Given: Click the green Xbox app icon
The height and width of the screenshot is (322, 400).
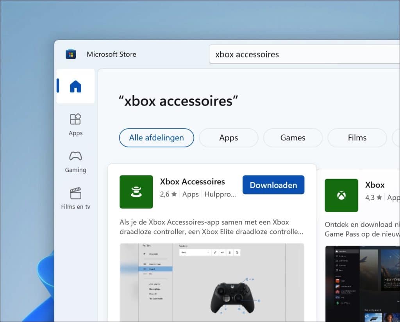Looking at the screenshot, I should 341,195.
